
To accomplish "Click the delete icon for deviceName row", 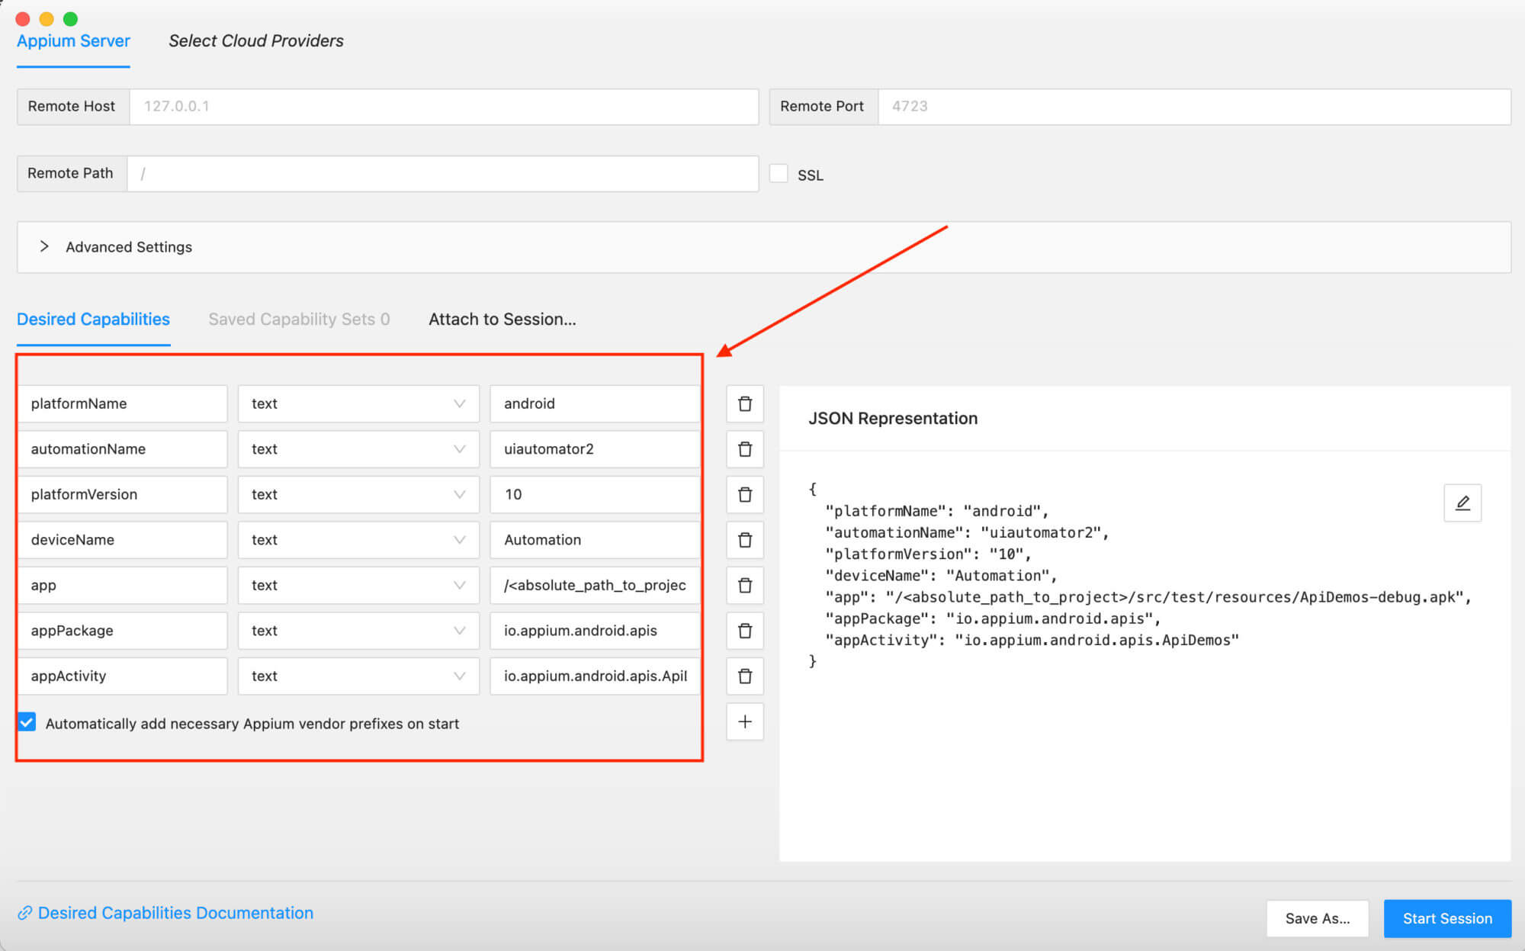I will (744, 539).
